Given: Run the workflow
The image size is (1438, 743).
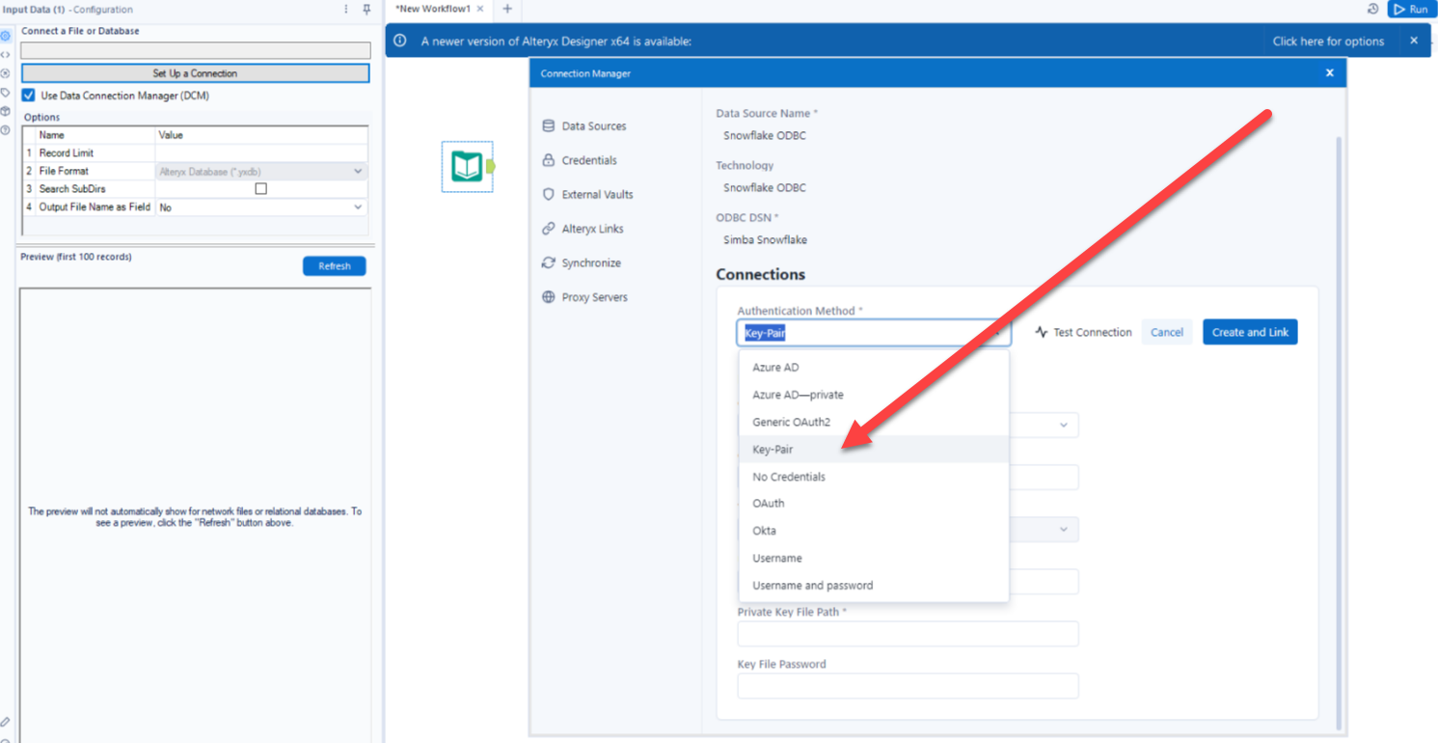Looking at the screenshot, I should (1411, 10).
